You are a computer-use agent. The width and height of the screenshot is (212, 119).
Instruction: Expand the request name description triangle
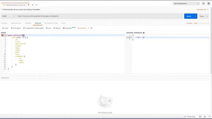click(x=2, y=10)
